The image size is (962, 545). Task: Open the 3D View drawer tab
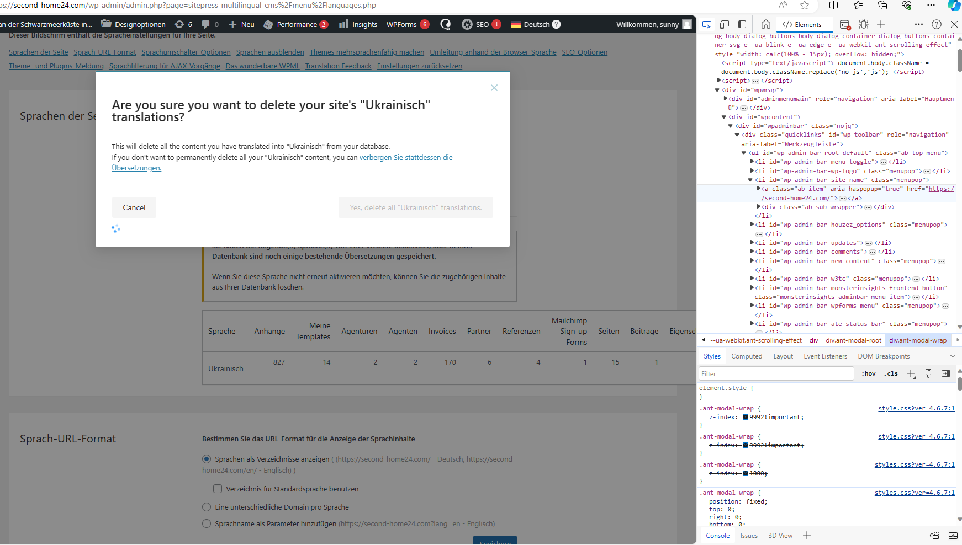pyautogui.click(x=780, y=536)
